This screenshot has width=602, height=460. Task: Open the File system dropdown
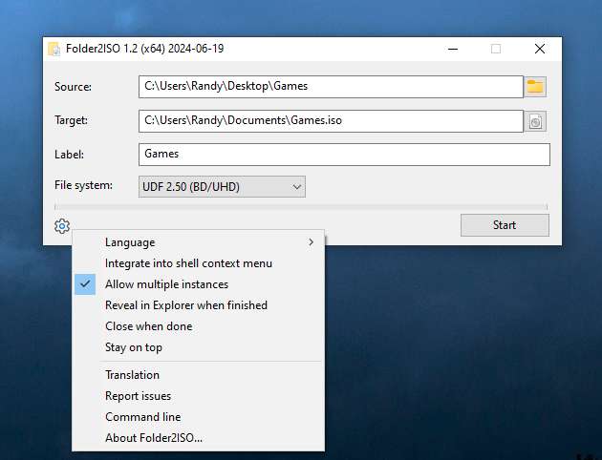pos(222,187)
